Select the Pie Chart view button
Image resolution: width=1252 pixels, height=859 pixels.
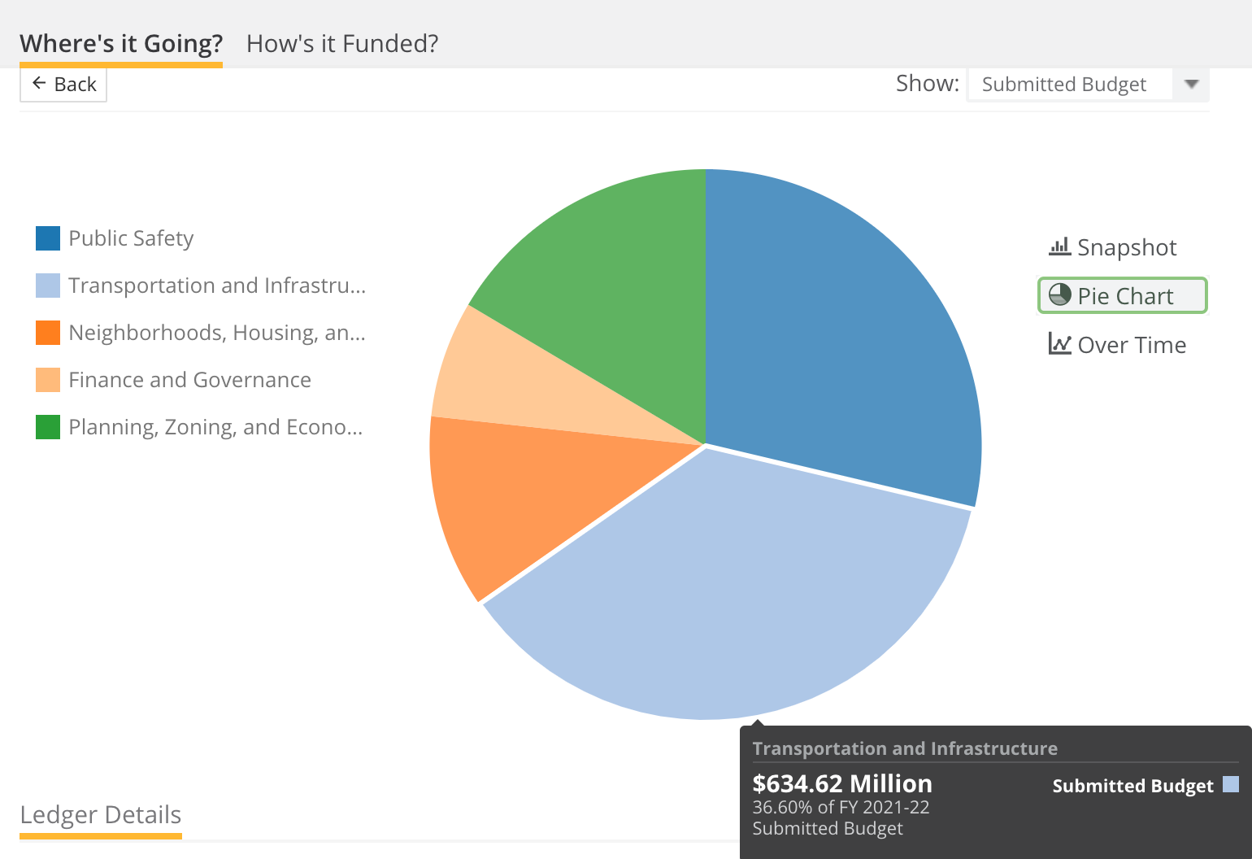[1123, 295]
